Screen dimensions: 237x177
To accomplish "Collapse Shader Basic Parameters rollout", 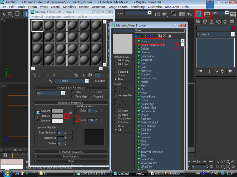I will click(71, 87).
